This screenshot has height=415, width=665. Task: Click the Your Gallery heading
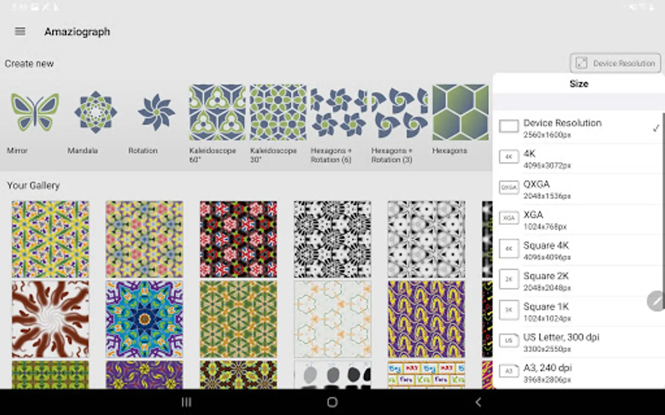(33, 185)
